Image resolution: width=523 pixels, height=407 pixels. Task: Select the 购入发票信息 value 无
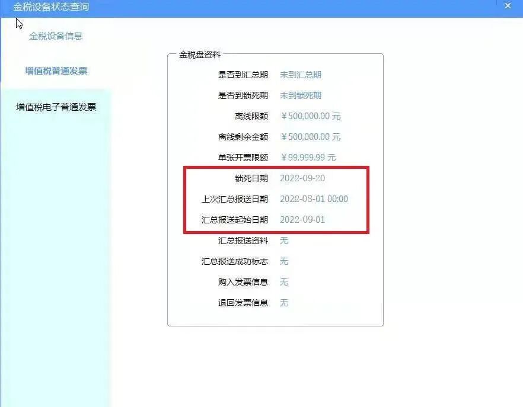pos(283,282)
